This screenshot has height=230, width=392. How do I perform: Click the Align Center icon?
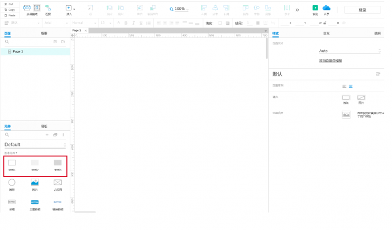point(215,8)
